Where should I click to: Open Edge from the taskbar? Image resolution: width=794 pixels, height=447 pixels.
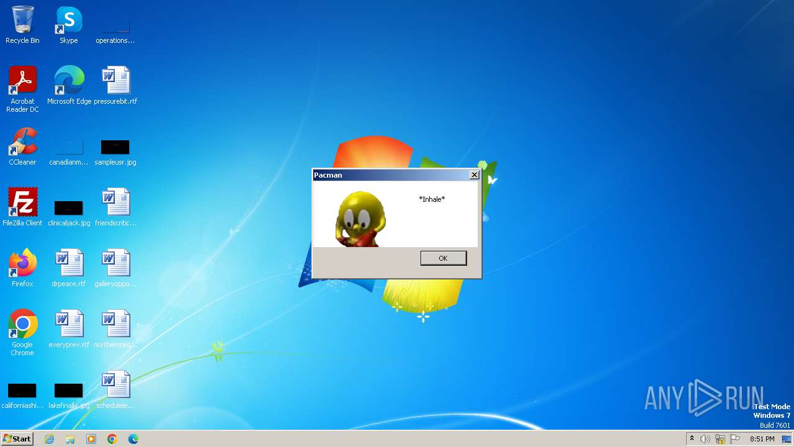(133, 439)
